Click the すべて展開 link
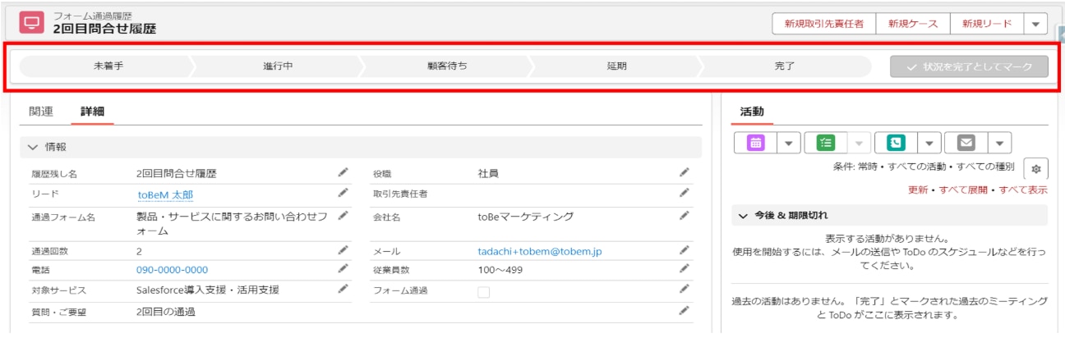The height and width of the screenshot is (338, 1065). click(x=964, y=190)
